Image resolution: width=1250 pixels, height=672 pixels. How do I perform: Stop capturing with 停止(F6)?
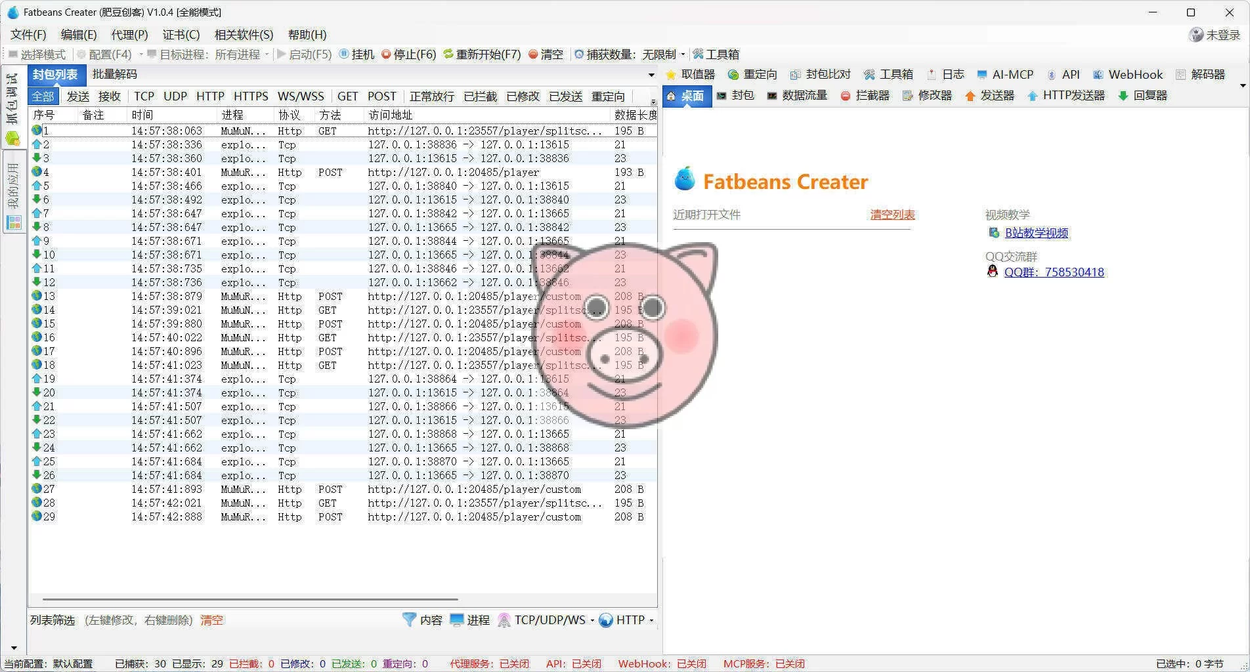coord(408,54)
